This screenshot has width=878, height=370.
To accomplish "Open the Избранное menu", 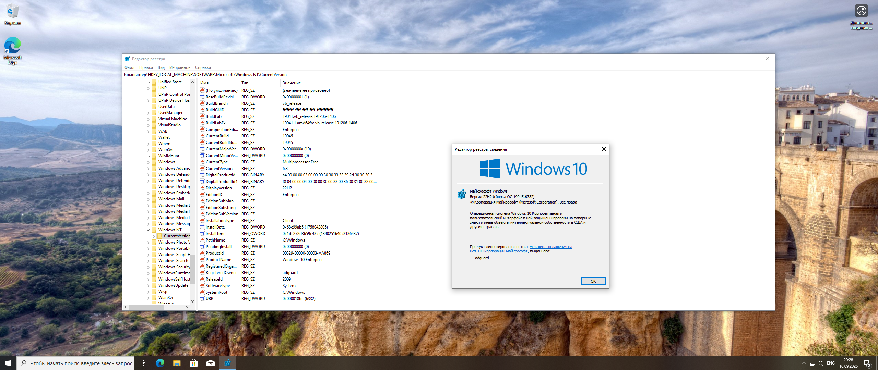I will (180, 67).
